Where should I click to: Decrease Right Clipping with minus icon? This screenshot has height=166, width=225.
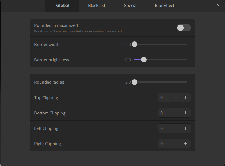click(x=176, y=144)
